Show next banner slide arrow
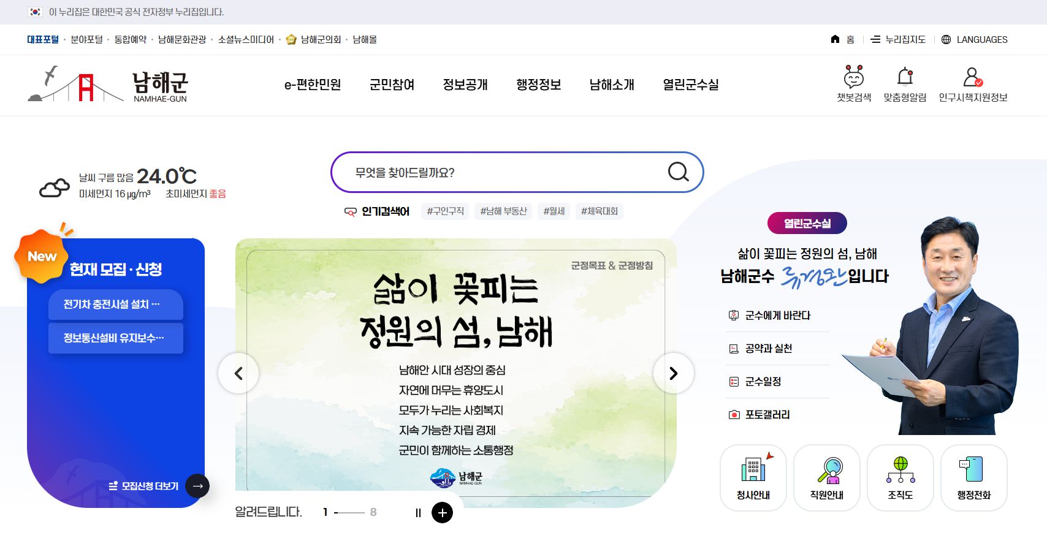1047x549 pixels. coord(673,373)
